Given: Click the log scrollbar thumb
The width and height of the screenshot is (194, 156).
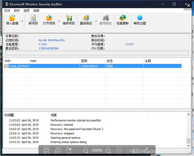Looking at the screenshot, I should pos(188,141).
